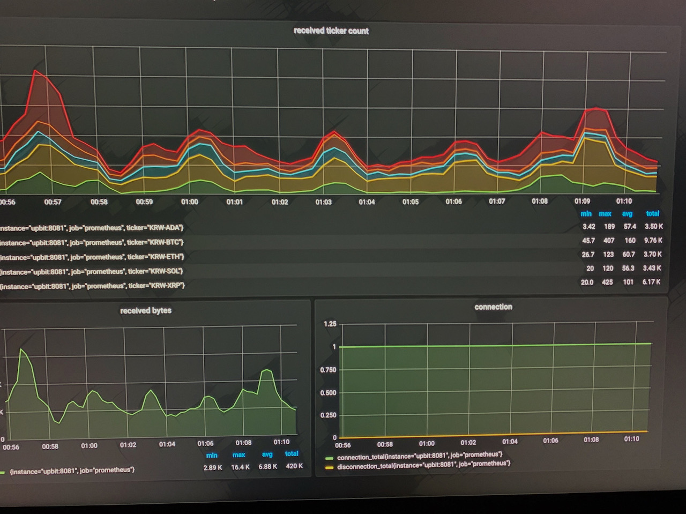Image resolution: width=686 pixels, height=514 pixels.
Task: Show only the KRW-XRP series
Action: (91, 286)
